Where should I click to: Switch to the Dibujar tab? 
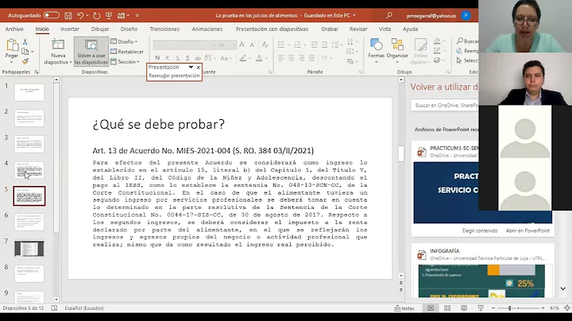(x=100, y=29)
